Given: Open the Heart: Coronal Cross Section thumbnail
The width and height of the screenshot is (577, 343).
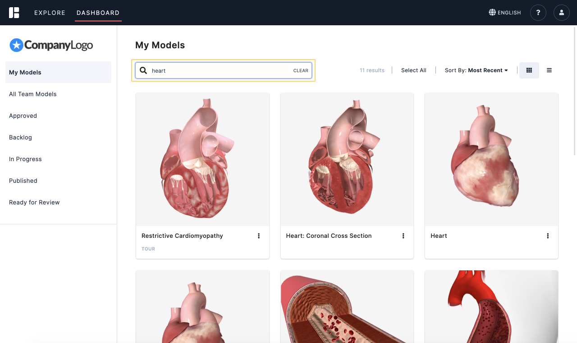Looking at the screenshot, I should [x=347, y=160].
